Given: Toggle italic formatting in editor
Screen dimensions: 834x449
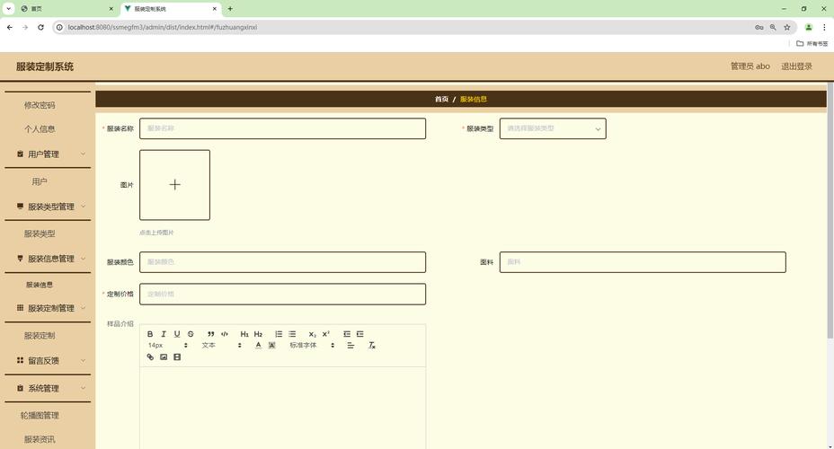Looking at the screenshot, I should coord(164,334).
